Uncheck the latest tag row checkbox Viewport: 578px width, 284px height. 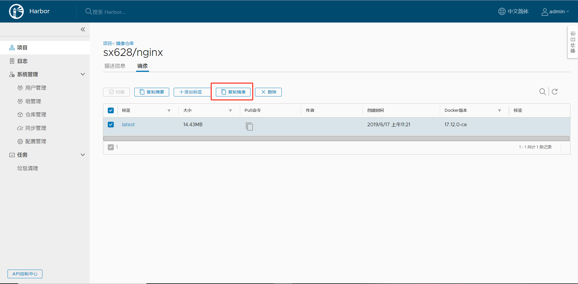tap(111, 124)
